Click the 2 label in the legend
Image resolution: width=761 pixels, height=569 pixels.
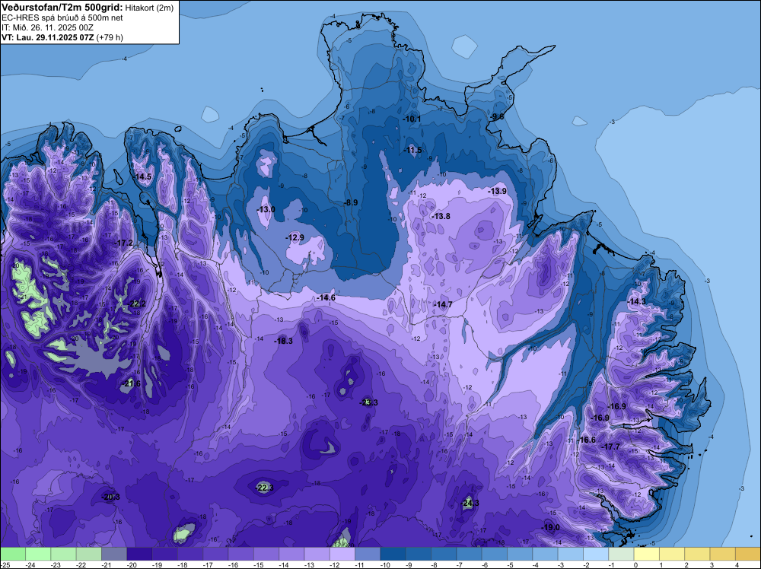pos(686,565)
